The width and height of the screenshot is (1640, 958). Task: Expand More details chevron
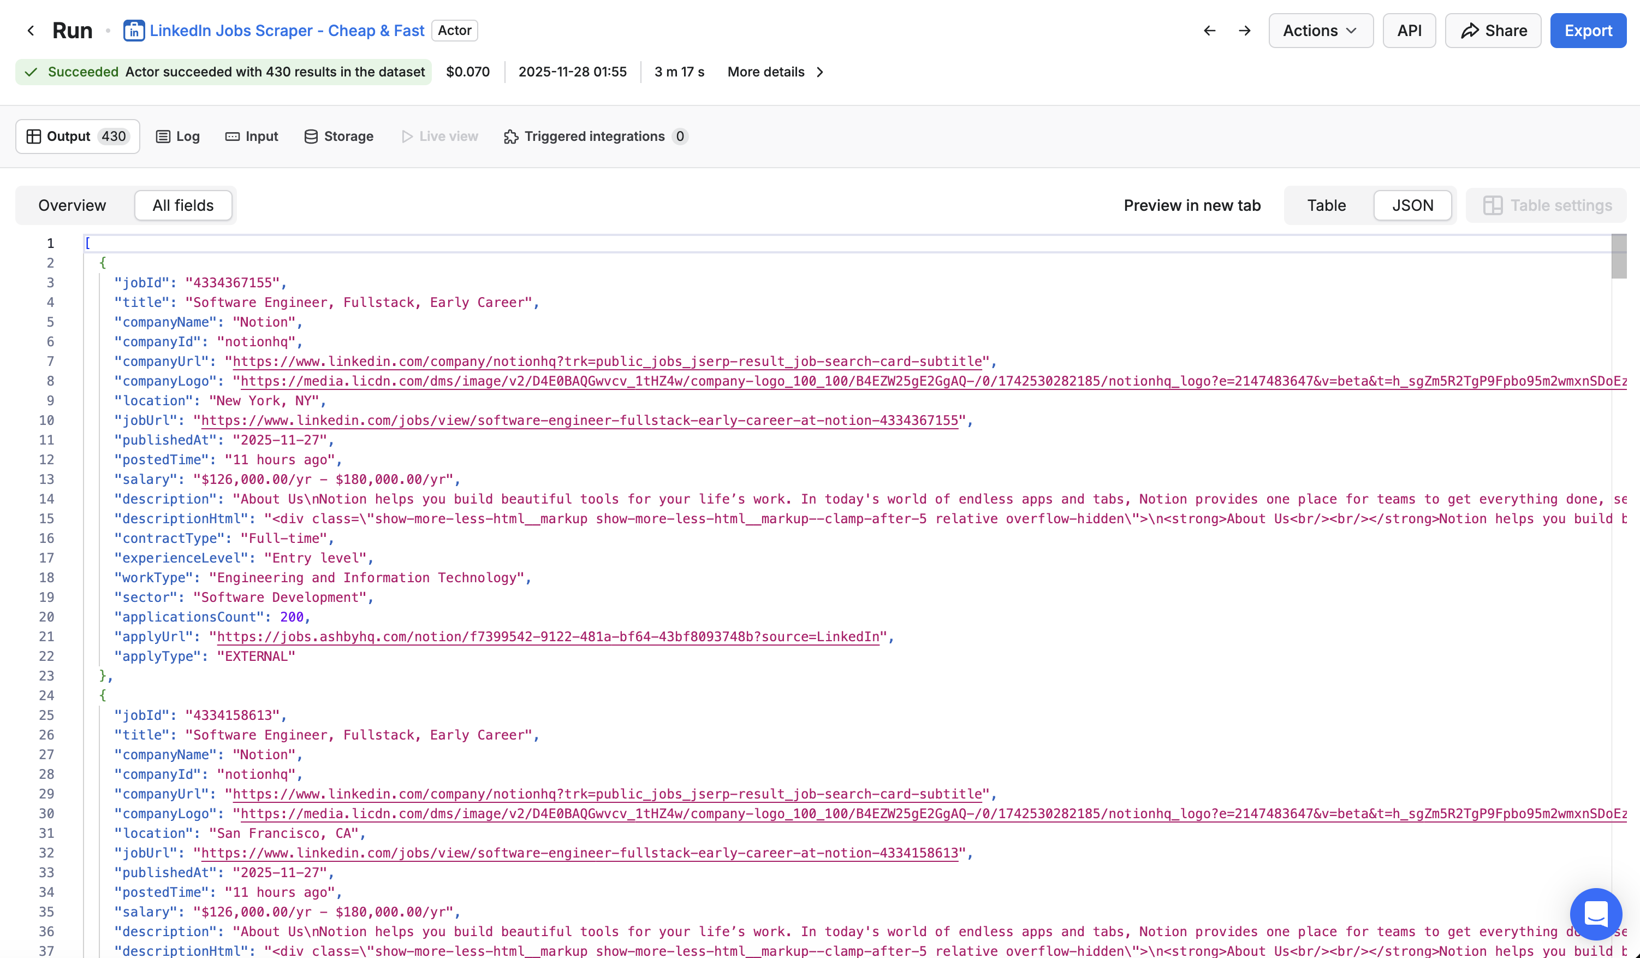820,72
